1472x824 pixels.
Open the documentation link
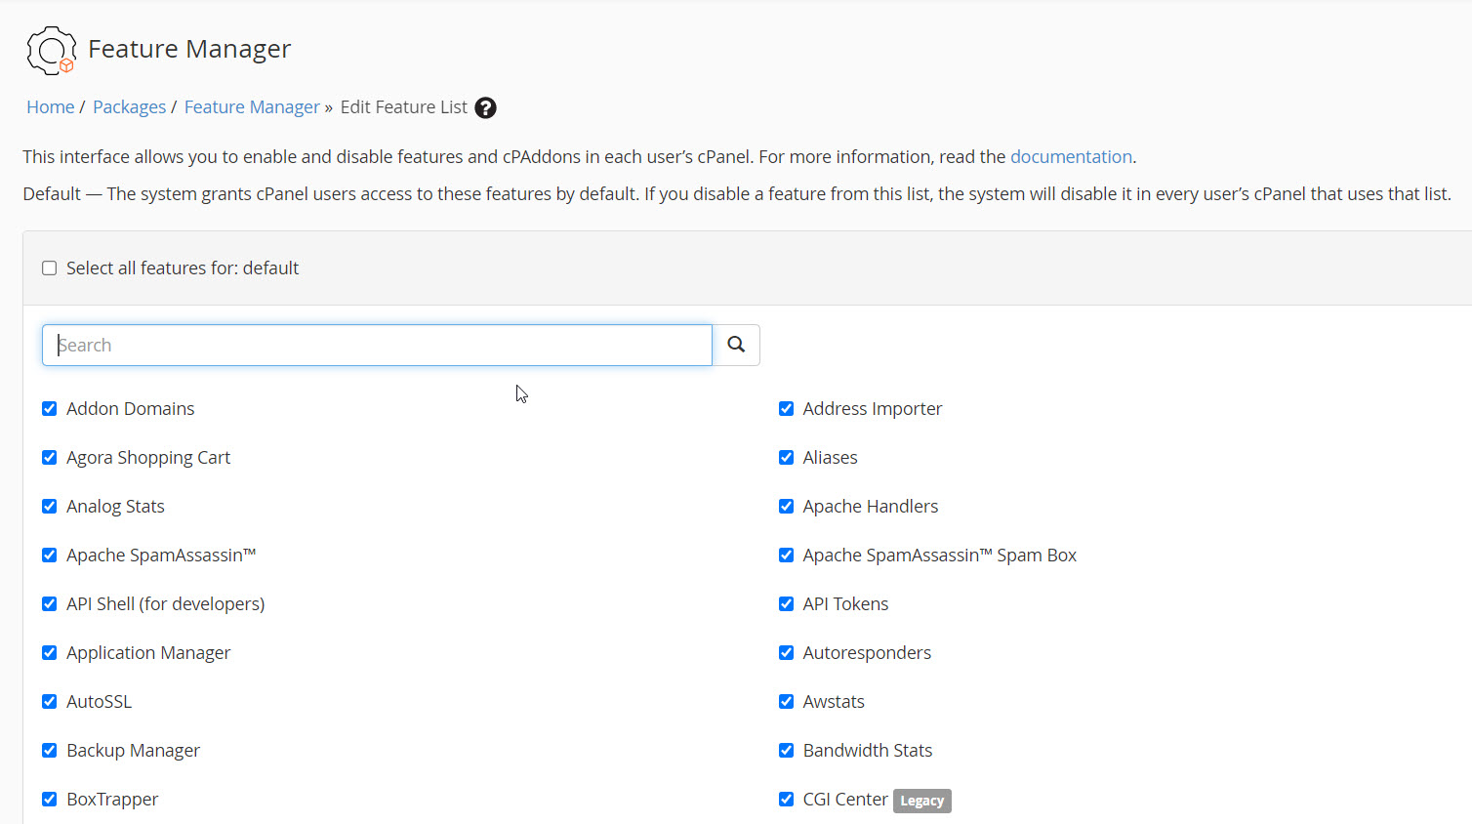[1071, 157]
